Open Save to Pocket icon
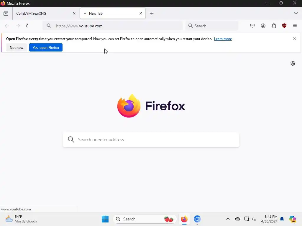Viewport: 302px width, 226px height. (252, 26)
